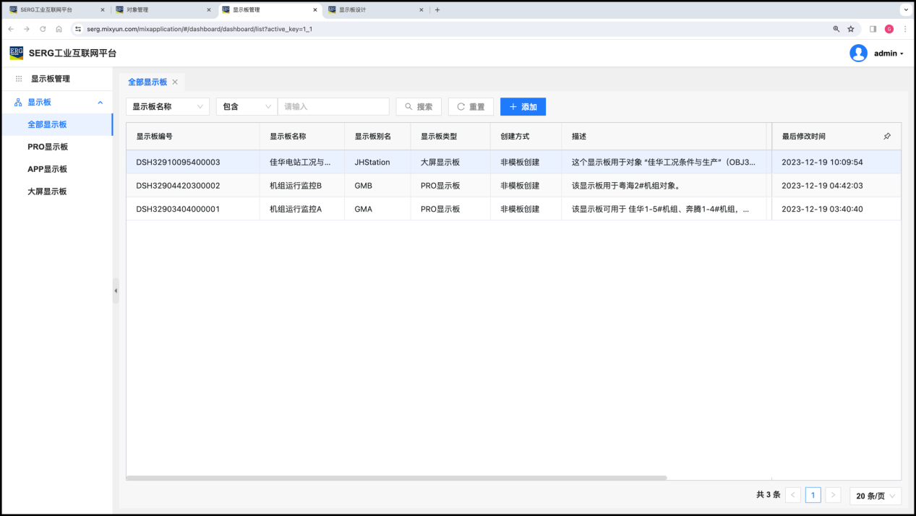Image resolution: width=916 pixels, height=516 pixels.
Task: Click the 重置 reset button
Action: (471, 107)
